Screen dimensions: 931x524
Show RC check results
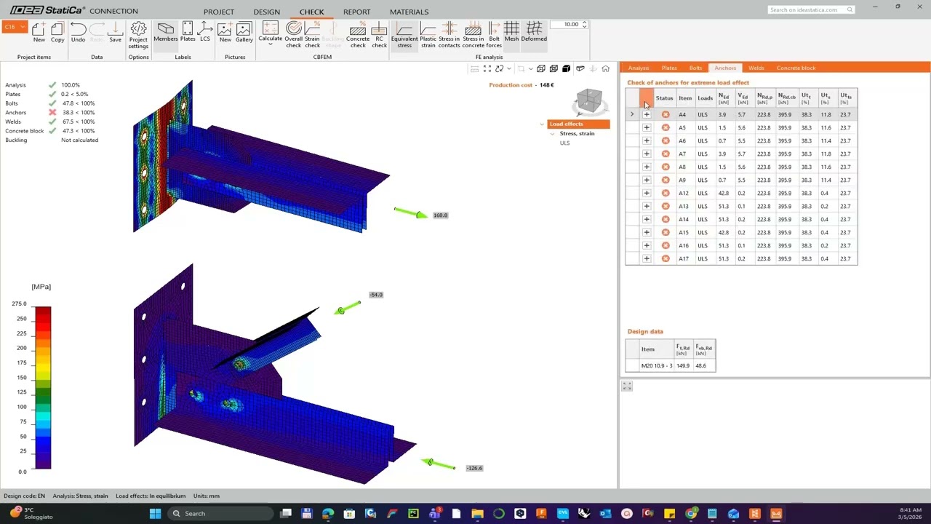point(379,35)
